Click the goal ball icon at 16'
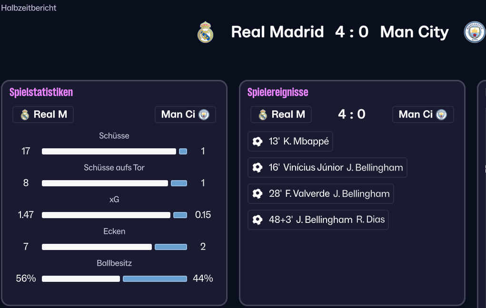This screenshot has height=308, width=486. pyautogui.click(x=258, y=167)
